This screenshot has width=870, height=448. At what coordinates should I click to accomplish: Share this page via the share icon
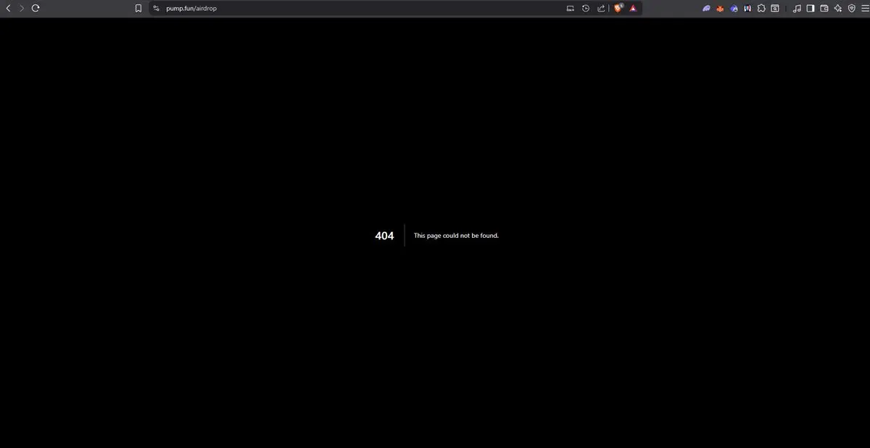click(601, 8)
